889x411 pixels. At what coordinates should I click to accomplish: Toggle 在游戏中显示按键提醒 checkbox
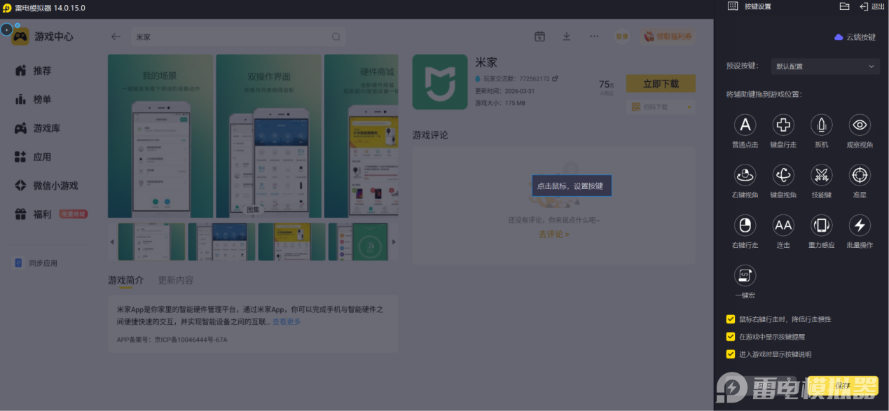pyautogui.click(x=731, y=337)
